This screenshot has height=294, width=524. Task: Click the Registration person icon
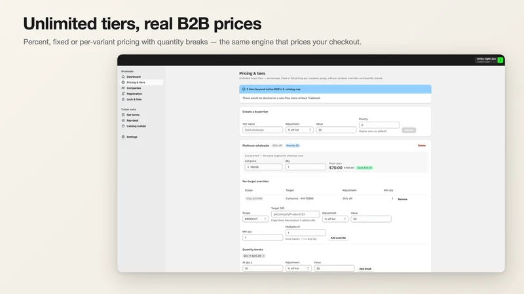[123, 93]
